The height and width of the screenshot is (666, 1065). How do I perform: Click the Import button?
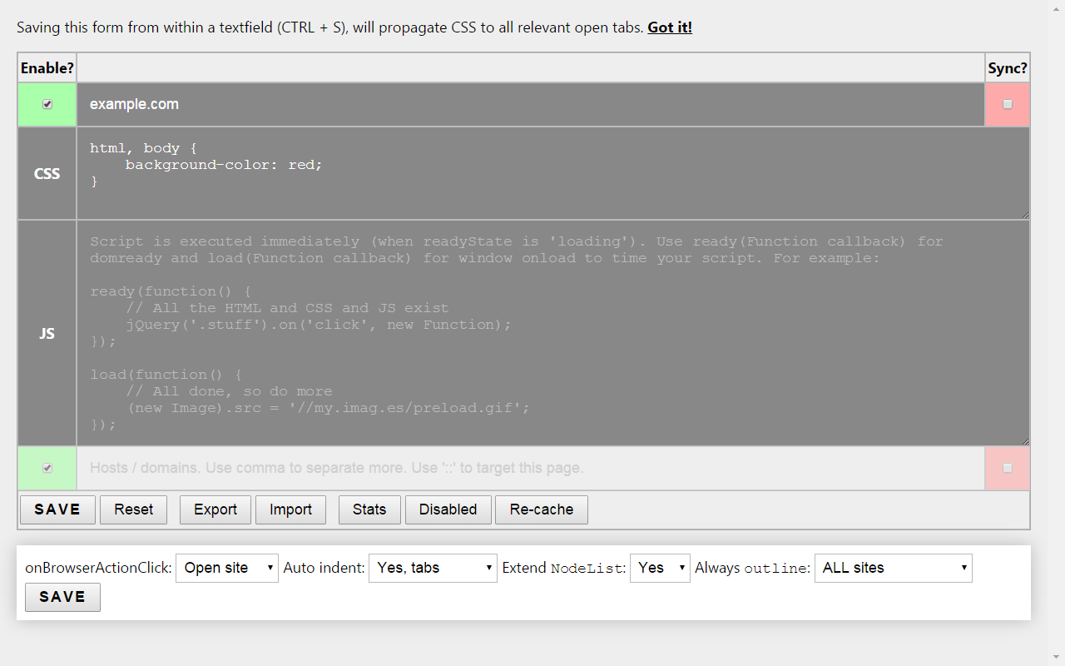[x=290, y=509]
